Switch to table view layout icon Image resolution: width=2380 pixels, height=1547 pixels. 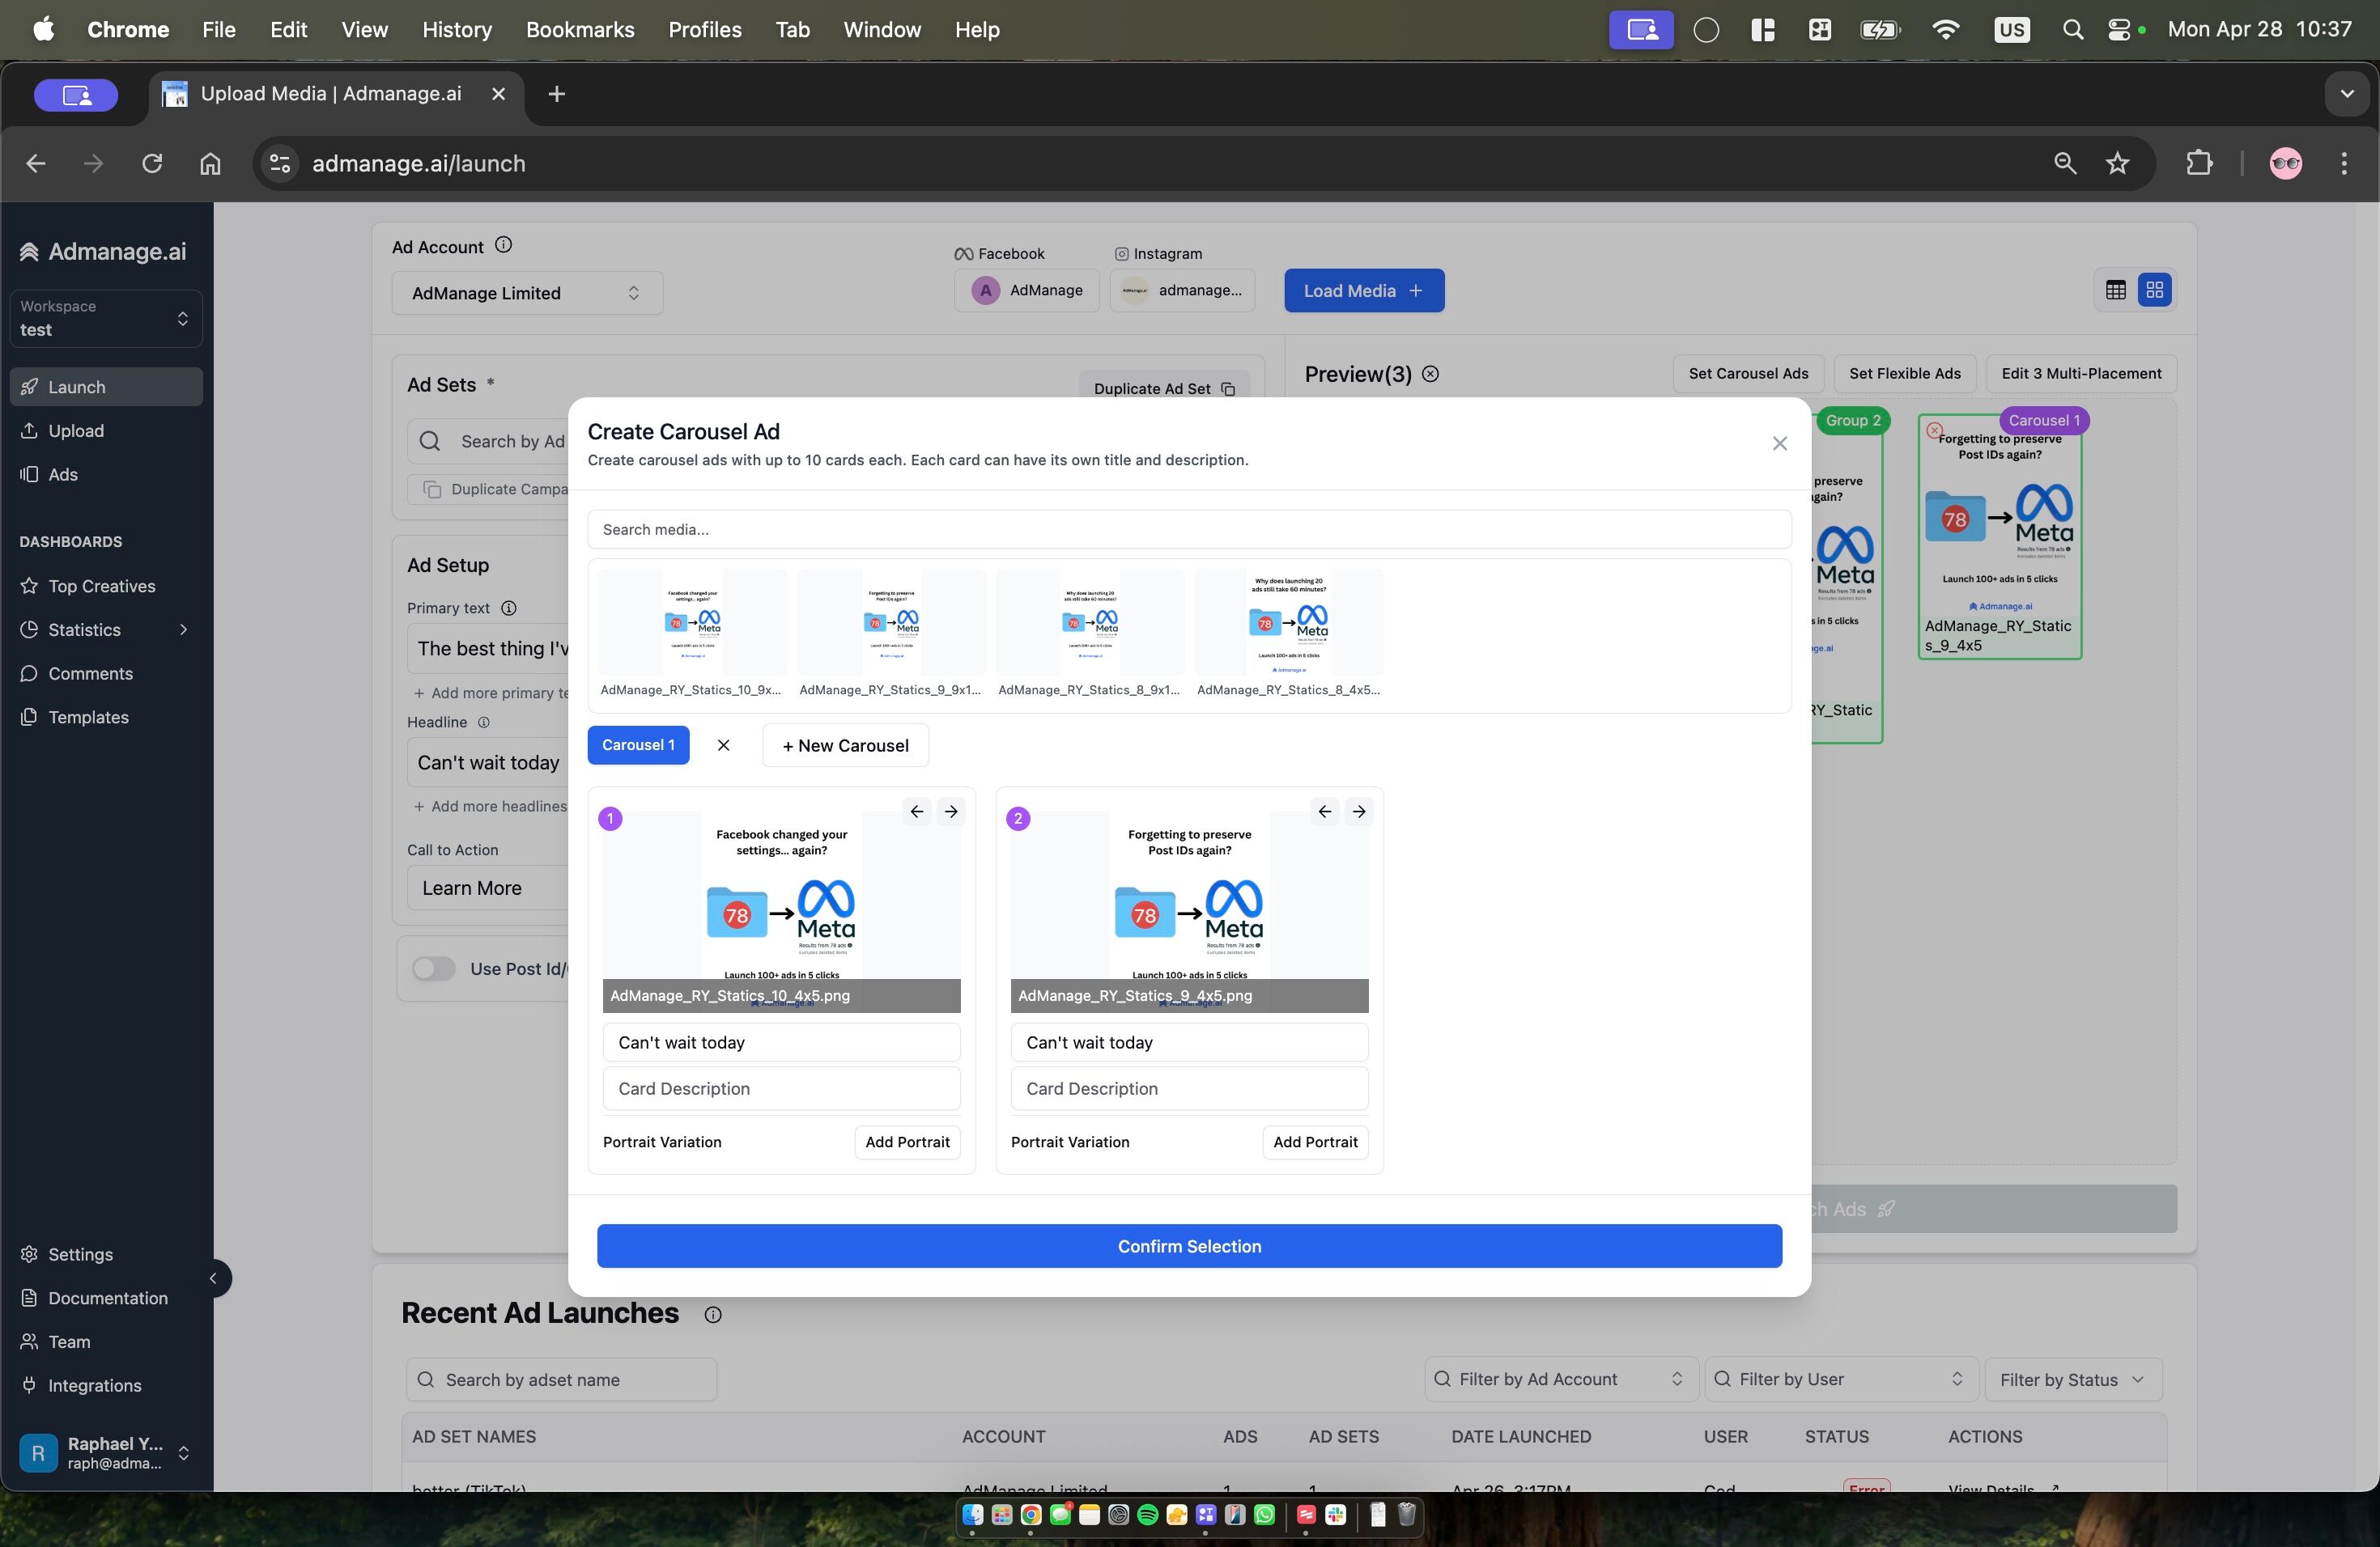[2115, 290]
